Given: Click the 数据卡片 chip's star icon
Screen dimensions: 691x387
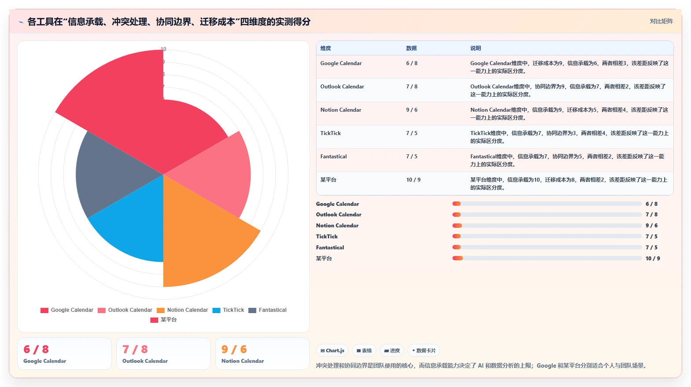Looking at the screenshot, I should tap(414, 350).
